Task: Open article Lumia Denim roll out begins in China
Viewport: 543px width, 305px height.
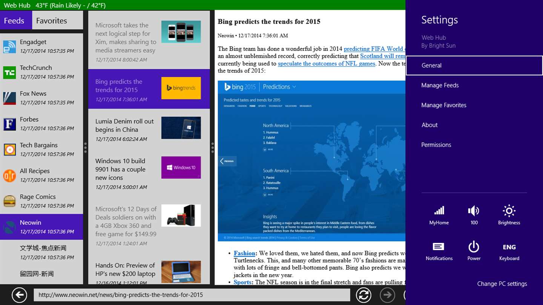Action: coord(124,125)
